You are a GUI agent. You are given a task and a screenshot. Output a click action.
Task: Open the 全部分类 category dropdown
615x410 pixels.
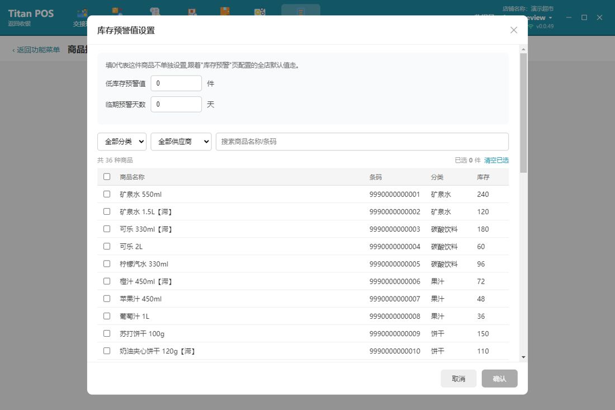pos(121,142)
